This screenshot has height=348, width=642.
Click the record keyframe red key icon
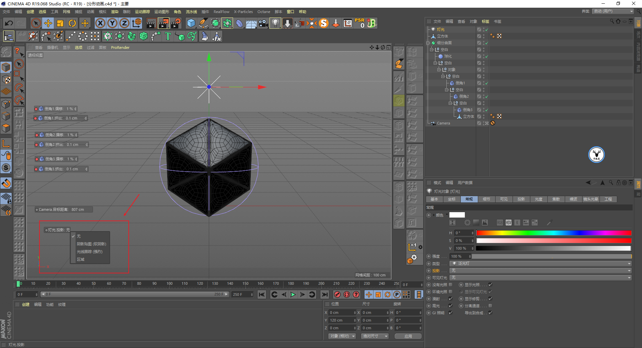coord(337,294)
